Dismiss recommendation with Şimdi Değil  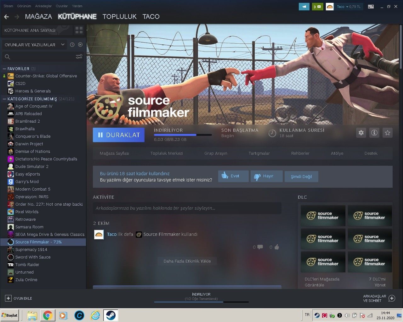coord(301,176)
